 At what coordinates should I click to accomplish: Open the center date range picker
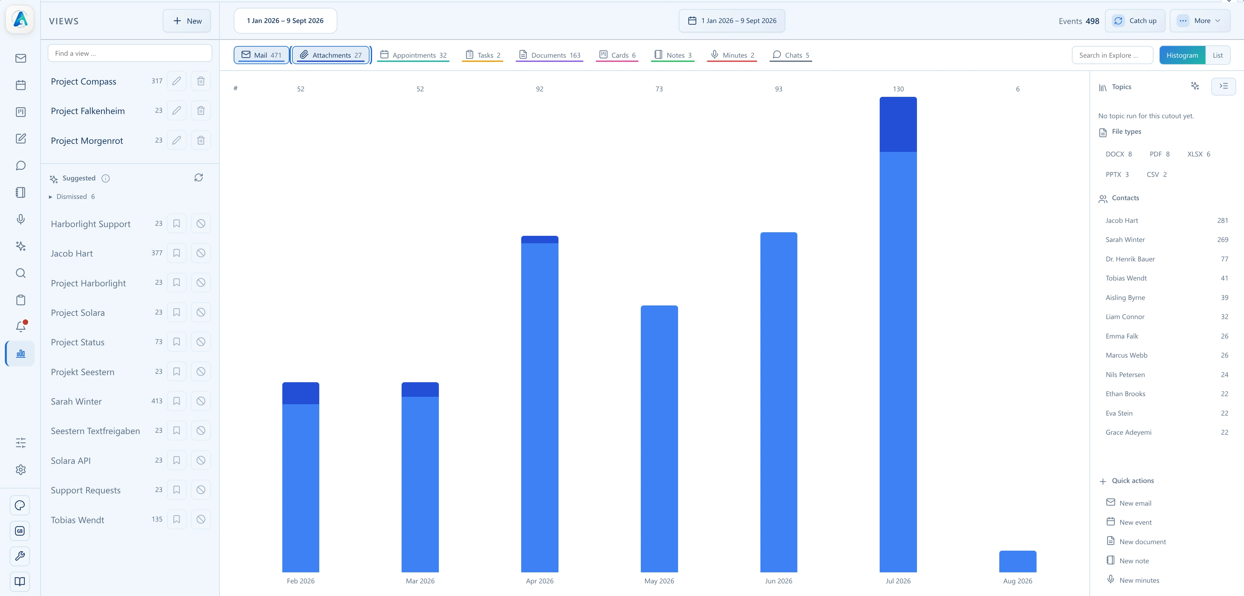732,21
